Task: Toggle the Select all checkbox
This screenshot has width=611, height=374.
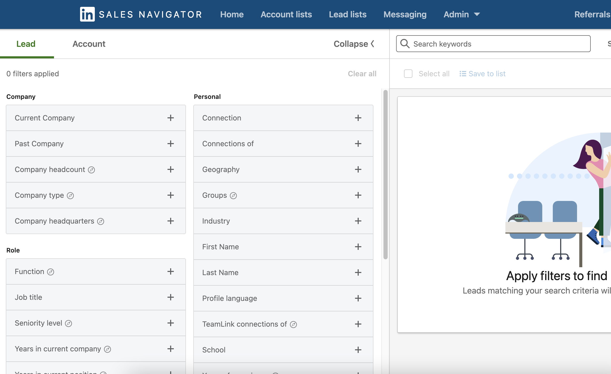Action: click(408, 73)
